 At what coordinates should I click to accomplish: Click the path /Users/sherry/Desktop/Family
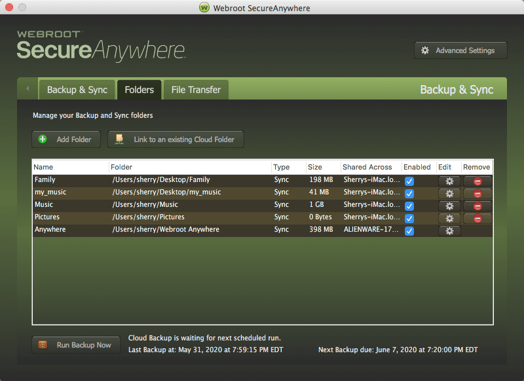(x=161, y=179)
